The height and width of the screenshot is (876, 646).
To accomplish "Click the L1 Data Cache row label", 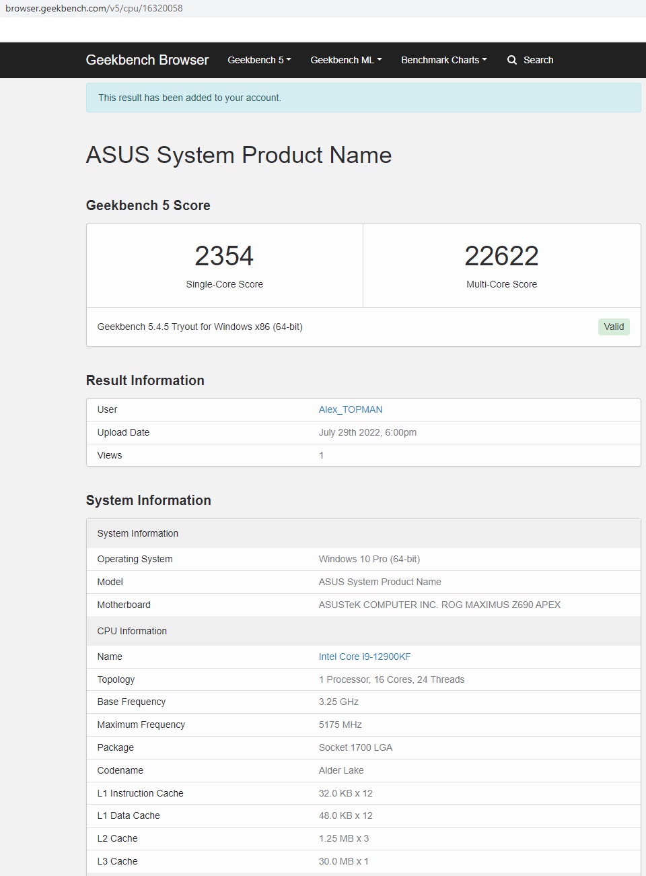I will pyautogui.click(x=129, y=815).
